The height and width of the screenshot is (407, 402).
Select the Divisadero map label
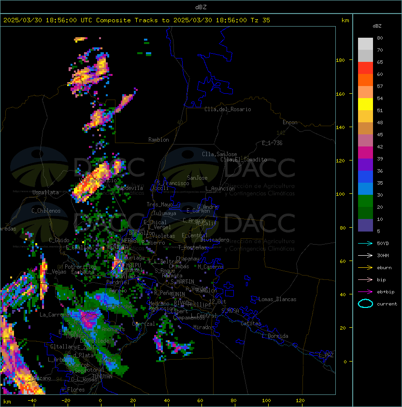[x=215, y=240]
